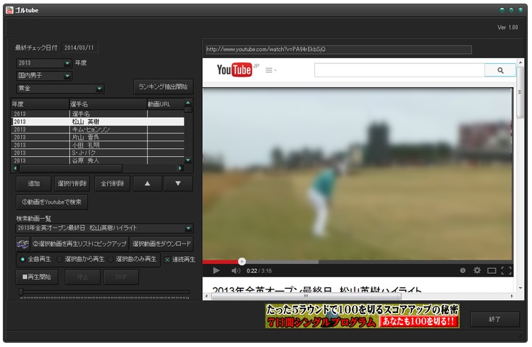This screenshot has width=532, height=347.
Task: Click the 年度 column header
Action: 40,104
